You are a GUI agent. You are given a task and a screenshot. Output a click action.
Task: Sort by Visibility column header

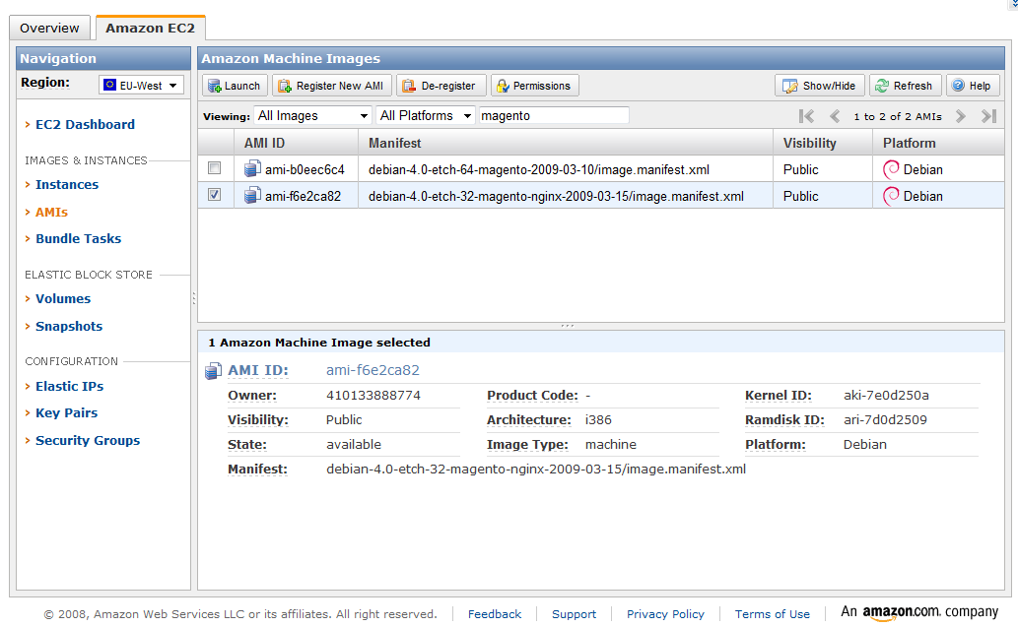point(823,143)
